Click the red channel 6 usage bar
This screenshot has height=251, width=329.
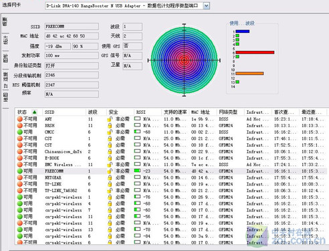255,52
